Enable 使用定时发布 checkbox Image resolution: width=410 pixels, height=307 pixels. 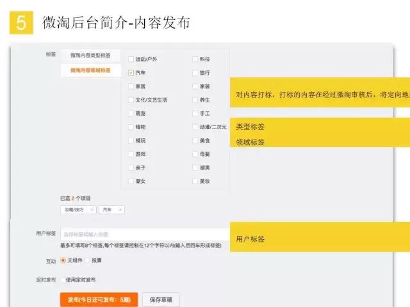(63, 280)
